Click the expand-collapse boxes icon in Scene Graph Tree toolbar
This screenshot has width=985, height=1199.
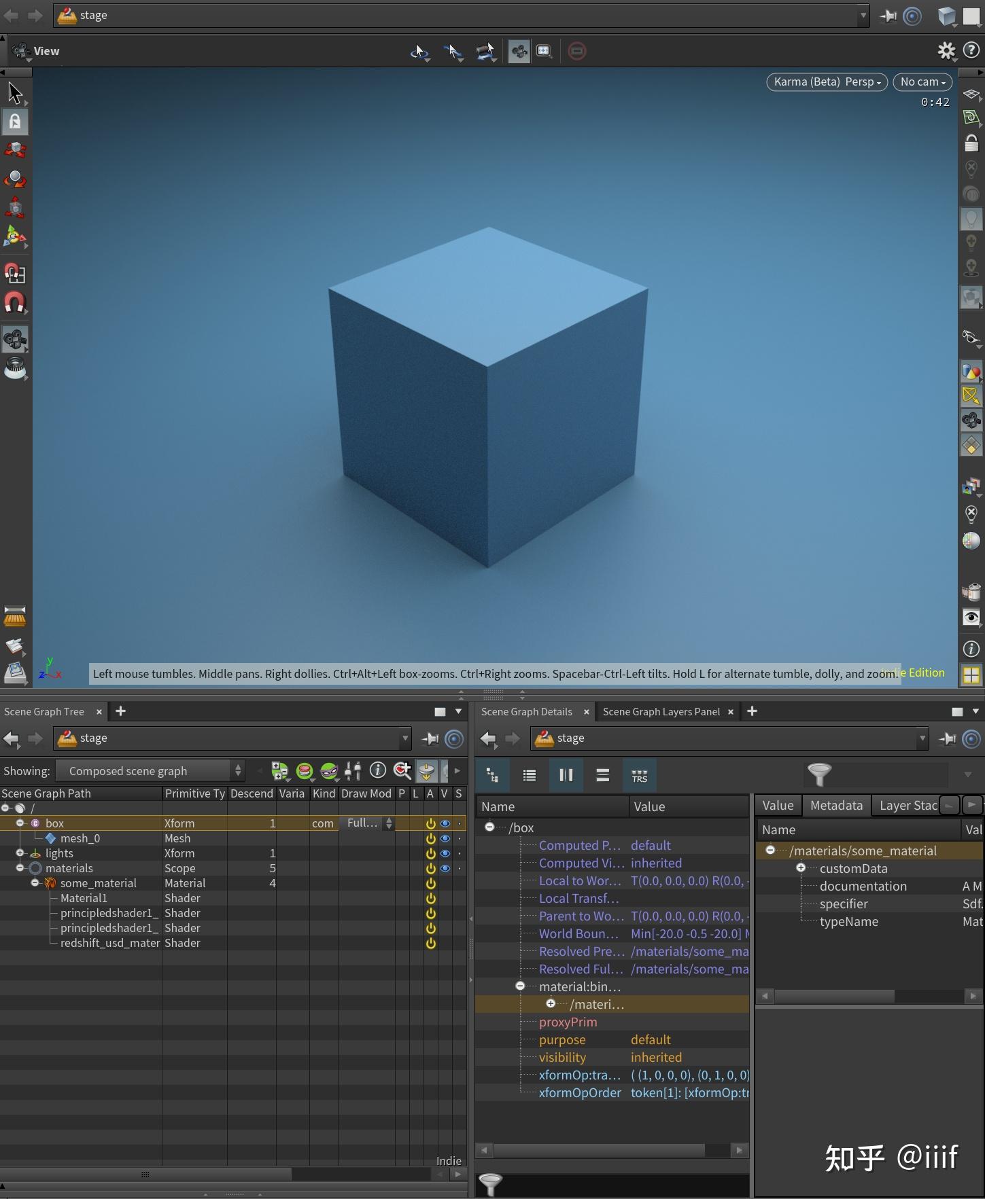pyautogui.click(x=279, y=771)
